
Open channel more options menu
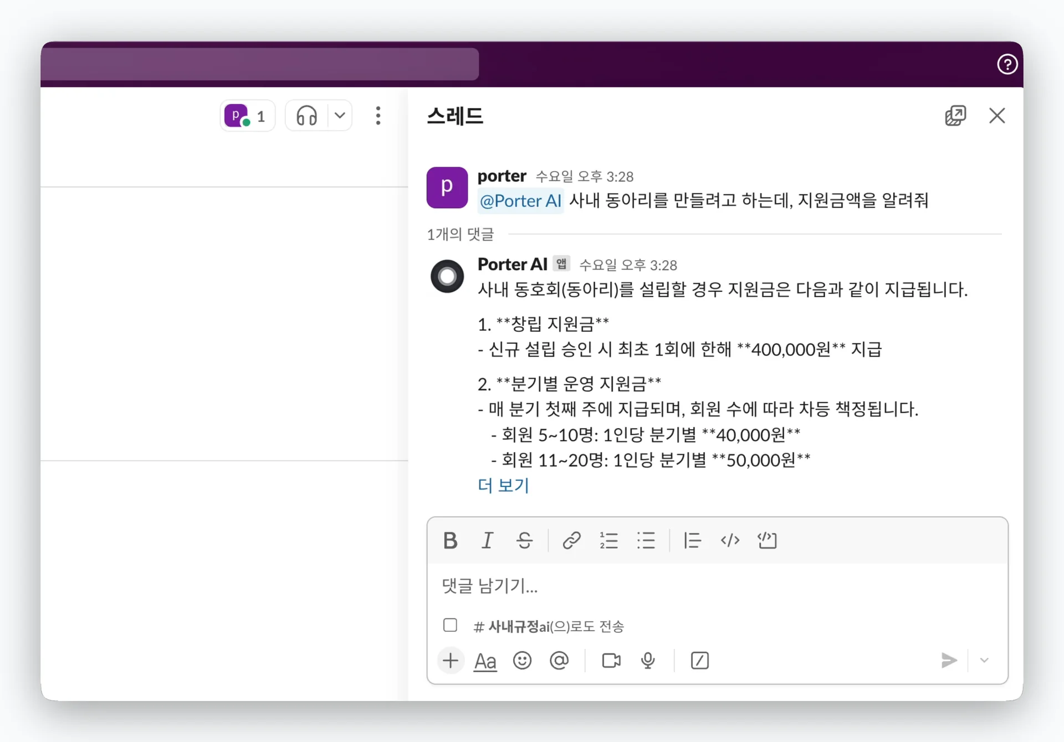click(x=378, y=116)
